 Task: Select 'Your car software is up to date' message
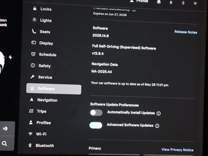(130, 84)
